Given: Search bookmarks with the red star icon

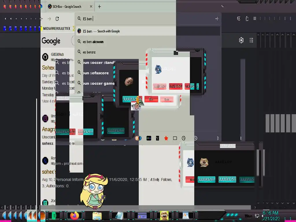Looking at the screenshot, I should pyautogui.click(x=166, y=138).
